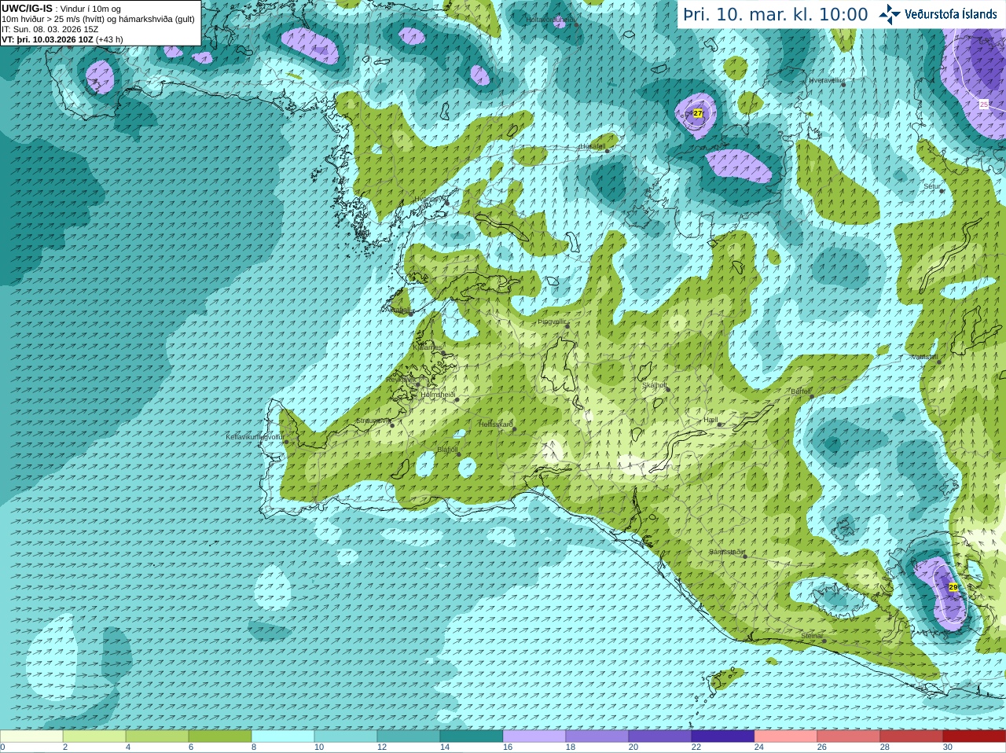Click the Skálholt station label

[655, 385]
